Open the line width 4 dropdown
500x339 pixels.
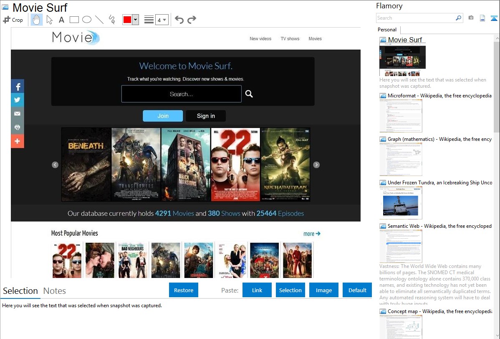pos(162,20)
